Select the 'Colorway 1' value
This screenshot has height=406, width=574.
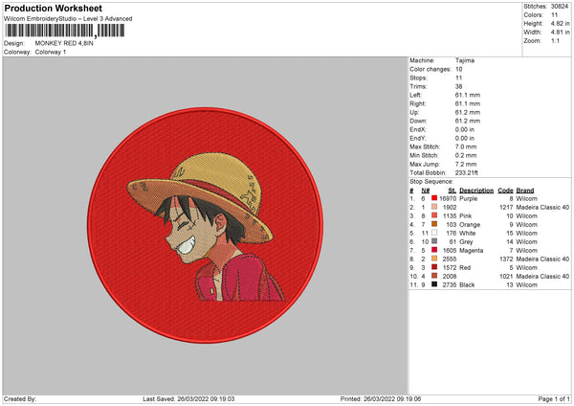[x=51, y=52]
